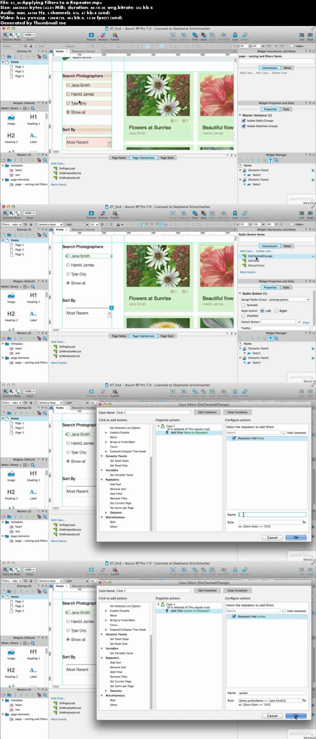
Task: Expand Datasets group in the fourth frame dialog
Action: pyautogui.click(x=106, y=691)
